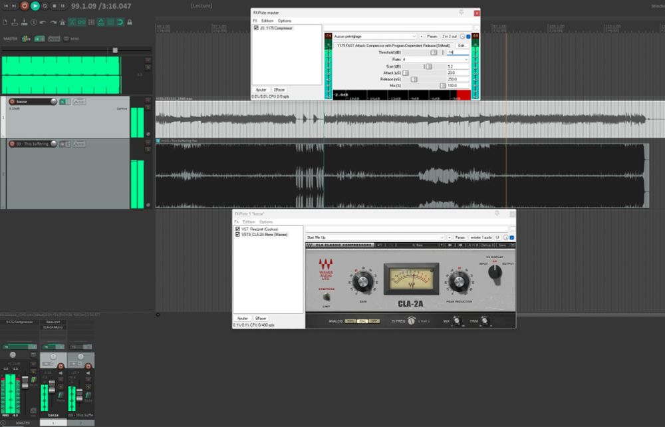This screenshot has width=665, height=427.
Task: Click the undo toolbar icon
Action: coord(43,22)
